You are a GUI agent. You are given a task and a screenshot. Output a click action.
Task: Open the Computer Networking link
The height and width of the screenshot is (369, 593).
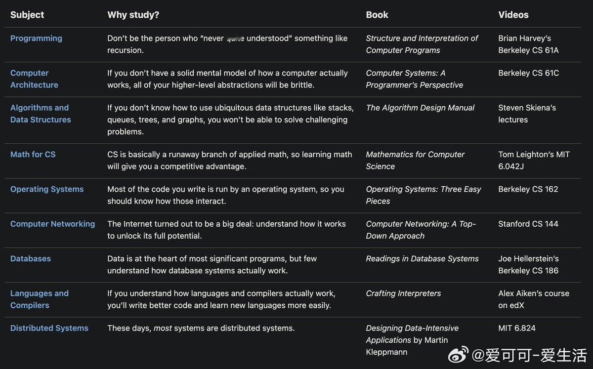pyautogui.click(x=52, y=224)
